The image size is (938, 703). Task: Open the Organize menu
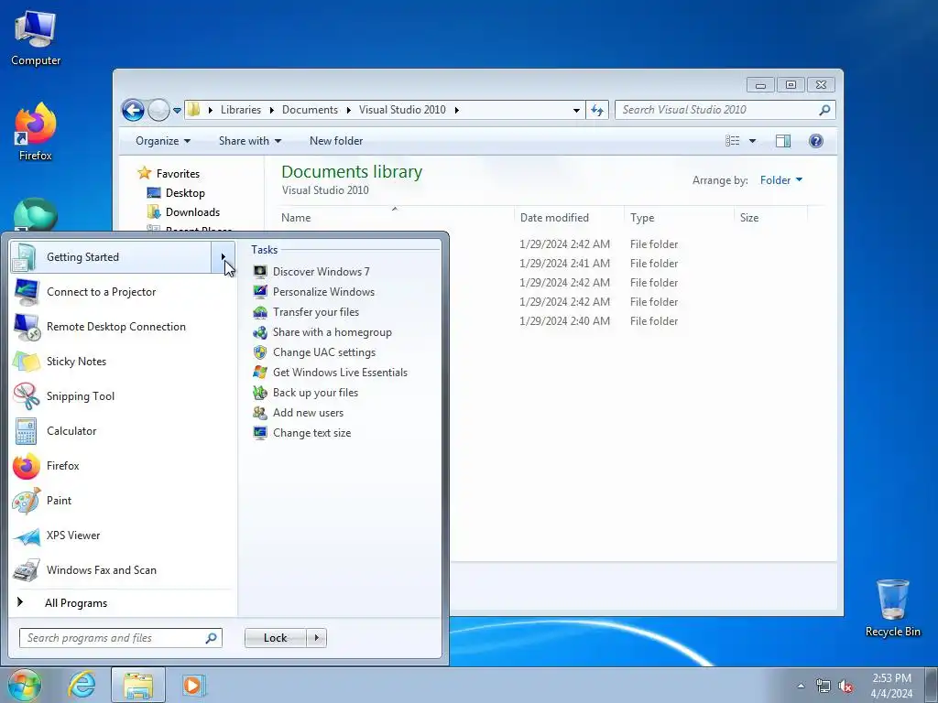pyautogui.click(x=163, y=141)
